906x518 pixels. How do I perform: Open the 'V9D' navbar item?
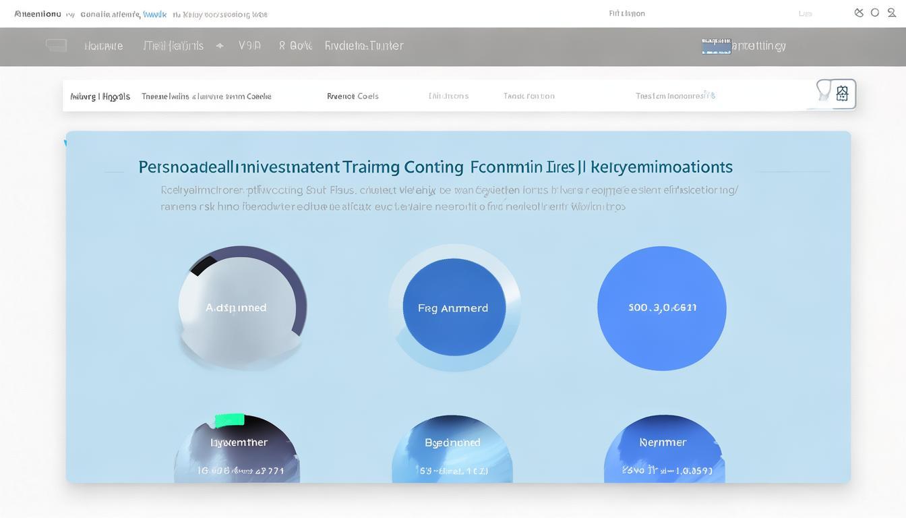click(249, 46)
